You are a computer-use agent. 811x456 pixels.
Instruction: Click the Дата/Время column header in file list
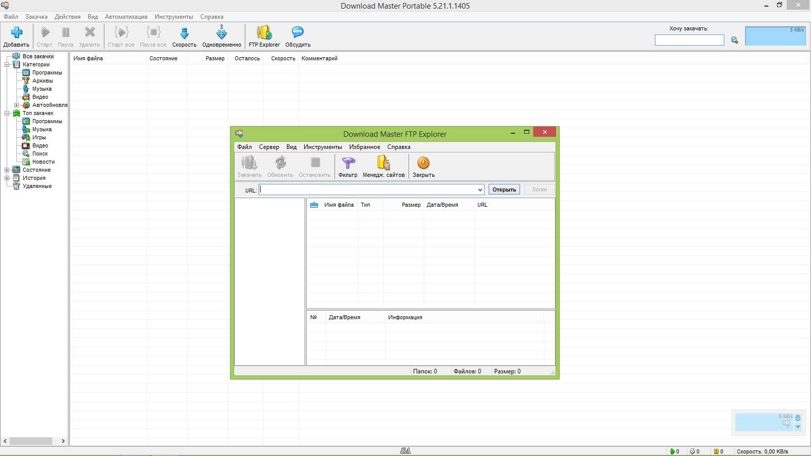pos(449,205)
